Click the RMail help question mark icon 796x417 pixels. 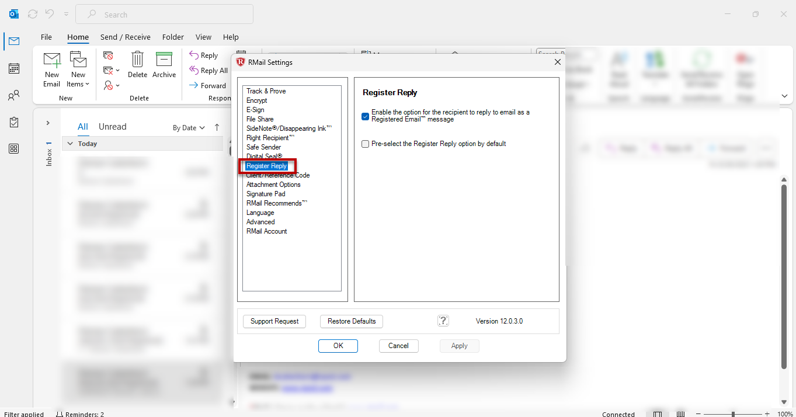(443, 321)
